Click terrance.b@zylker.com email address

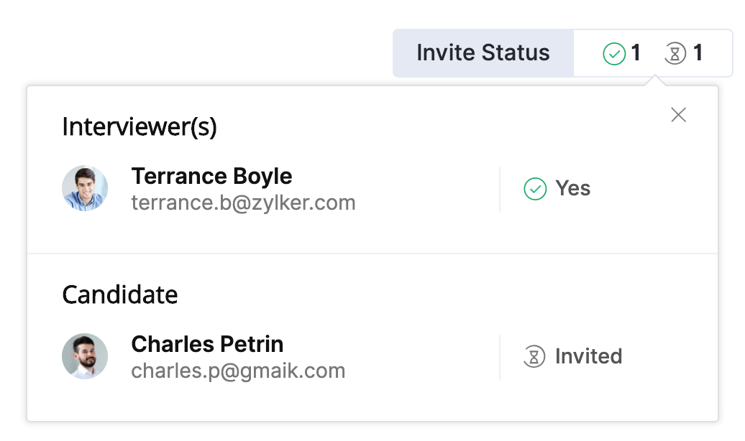pyautogui.click(x=243, y=203)
